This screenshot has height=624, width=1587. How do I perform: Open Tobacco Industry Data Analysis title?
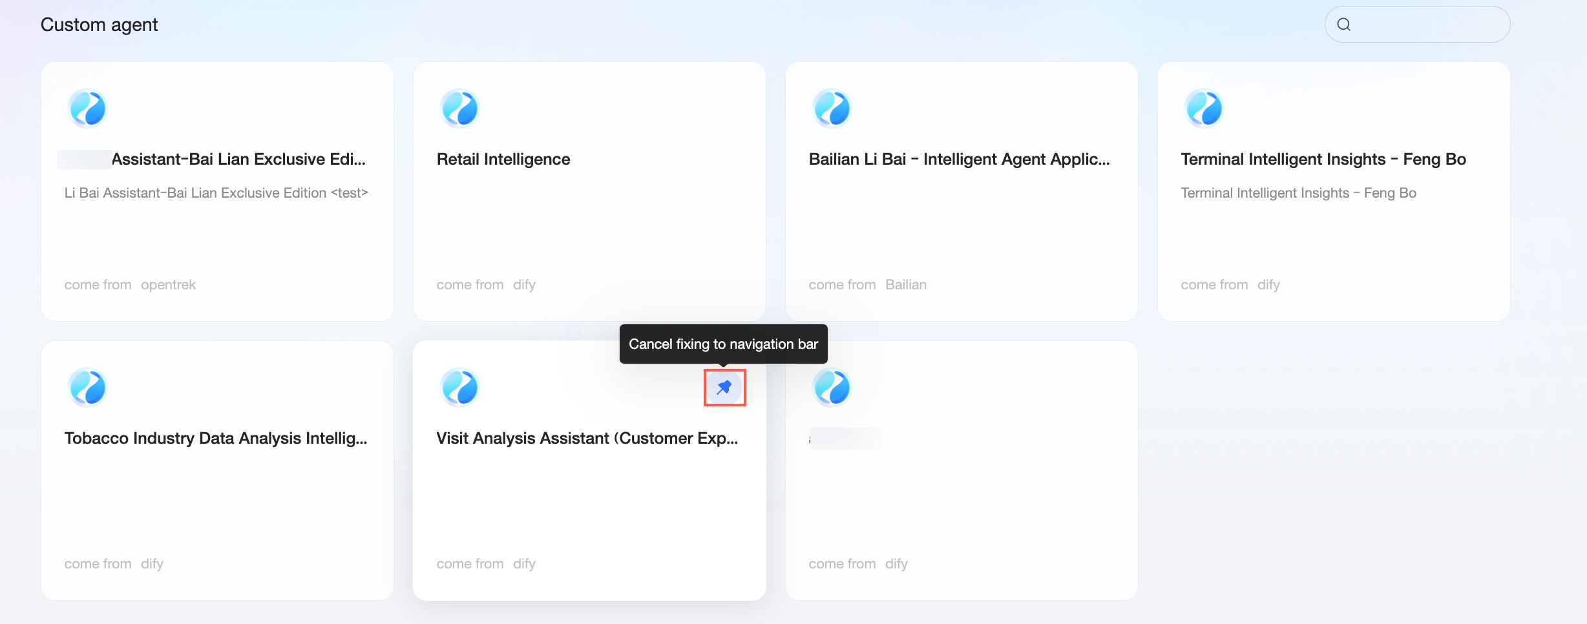[216, 439]
